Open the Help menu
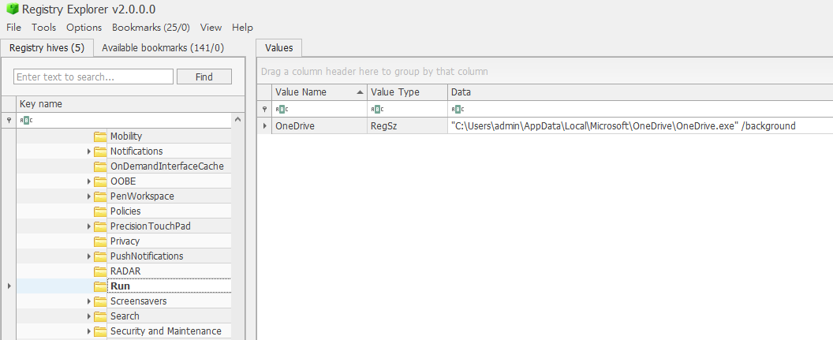 coord(242,27)
